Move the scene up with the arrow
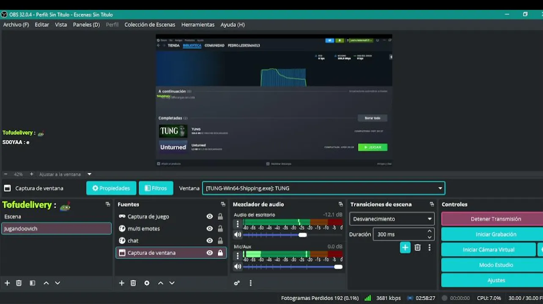Image resolution: width=543 pixels, height=304 pixels. pyautogui.click(x=46, y=283)
